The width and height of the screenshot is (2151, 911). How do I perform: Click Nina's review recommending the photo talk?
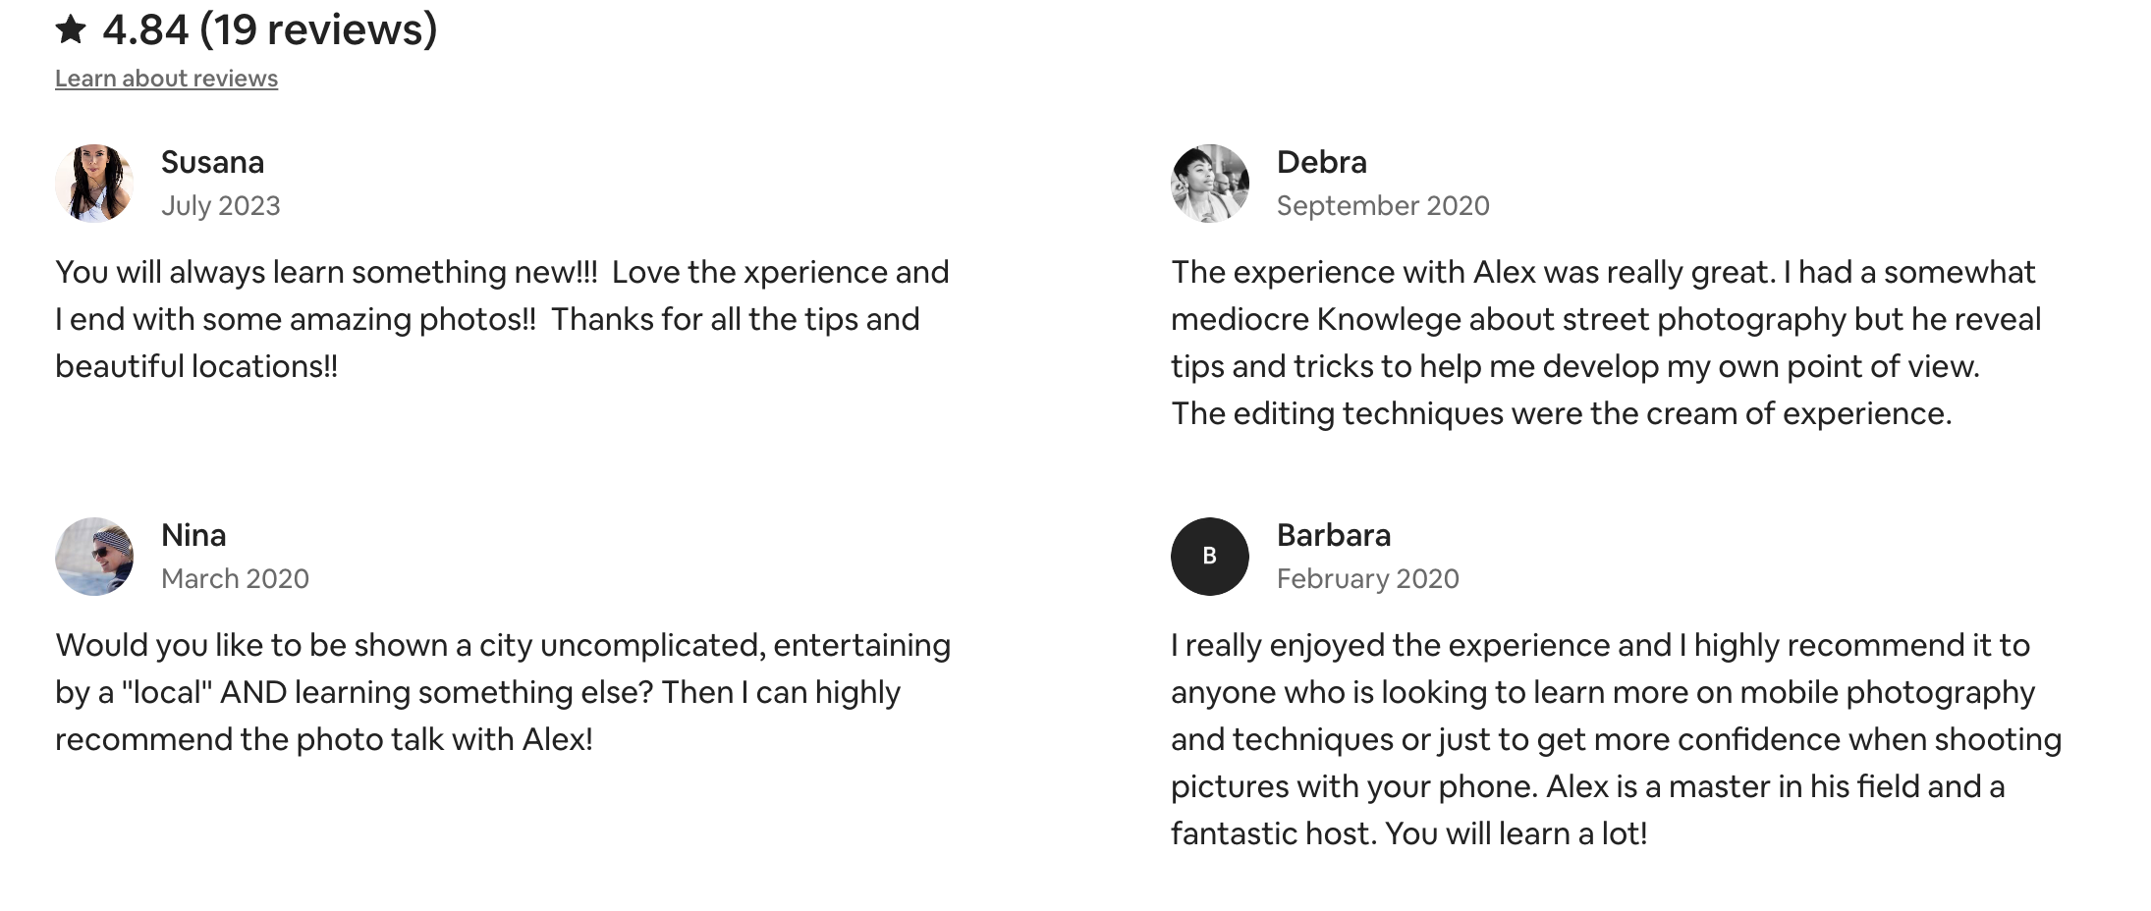(x=502, y=692)
